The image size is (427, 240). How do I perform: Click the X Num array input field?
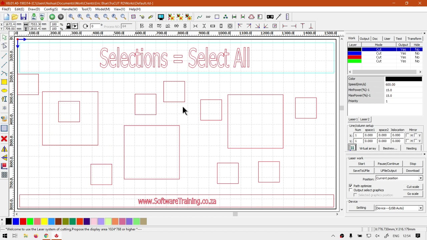coord(358,135)
